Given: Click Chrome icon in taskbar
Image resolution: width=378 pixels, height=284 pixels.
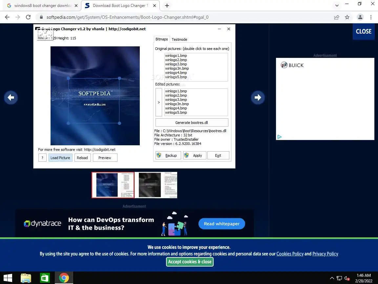Looking at the screenshot, I should coord(64,278).
